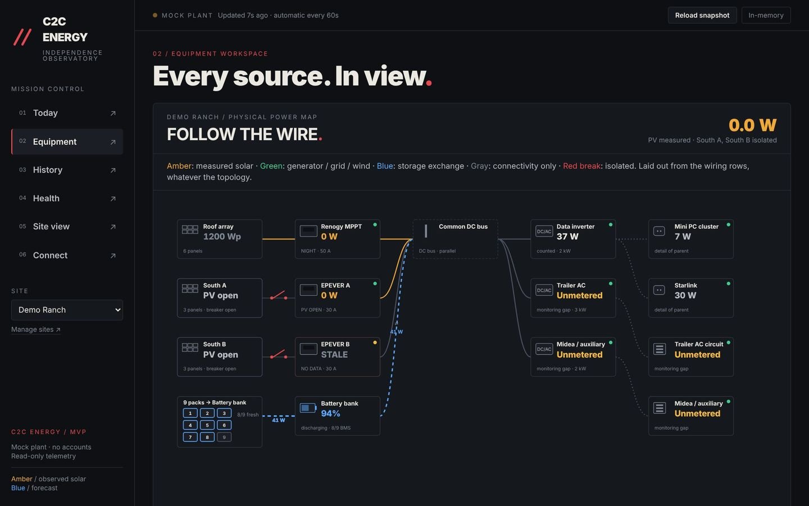Screen dimensions: 809x506
Task: Click the Starlink 30 W reading
Action: [x=685, y=296]
